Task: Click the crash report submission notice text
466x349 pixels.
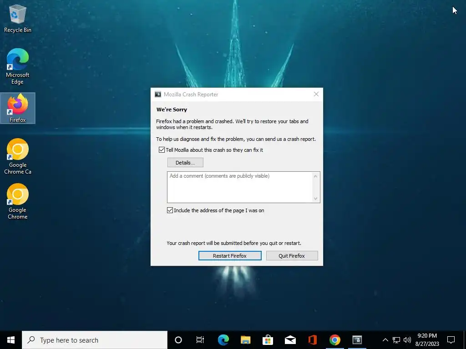Action: (x=234, y=243)
